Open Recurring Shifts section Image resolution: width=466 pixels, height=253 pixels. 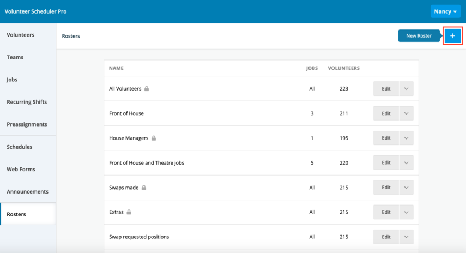click(28, 101)
